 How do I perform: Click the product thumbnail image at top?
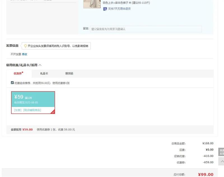92,4
